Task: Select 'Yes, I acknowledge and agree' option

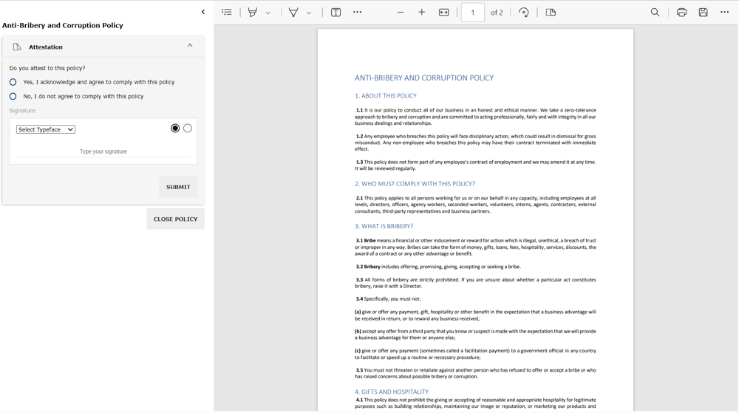Action: (13, 82)
